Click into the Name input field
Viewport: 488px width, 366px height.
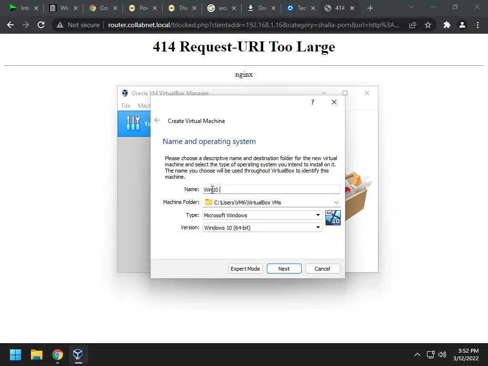271,189
